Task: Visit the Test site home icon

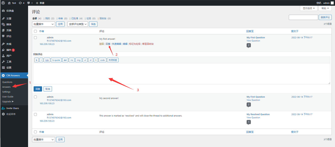Action: click(x=9, y=3)
